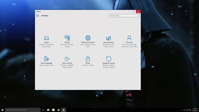Open Time & language settings
The width and height of the screenshot is (199, 112).
[x=46, y=61]
